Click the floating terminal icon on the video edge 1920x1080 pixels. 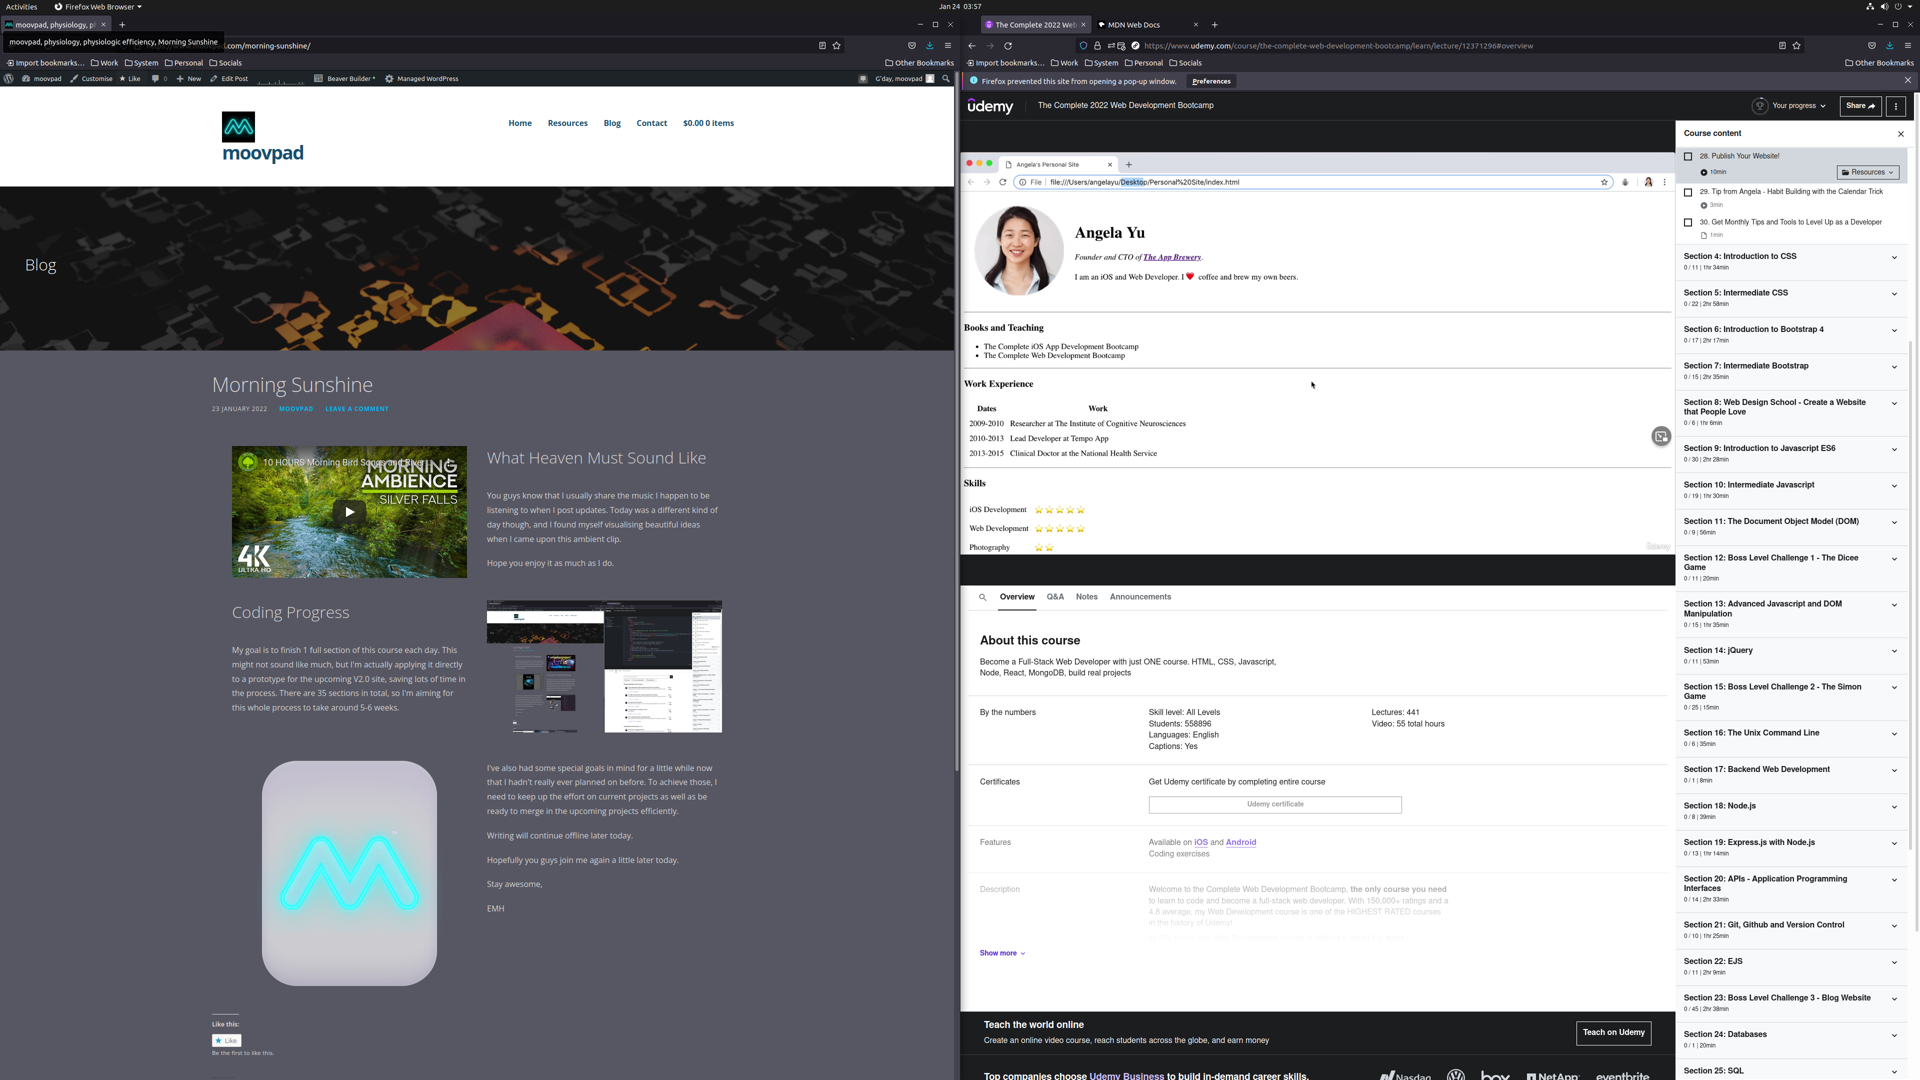tap(1661, 437)
